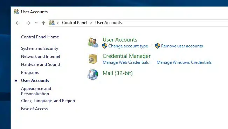Click the Forward arrow navigation button
Image resolution: width=228 pixels, height=129 pixels.
coord(28,23)
